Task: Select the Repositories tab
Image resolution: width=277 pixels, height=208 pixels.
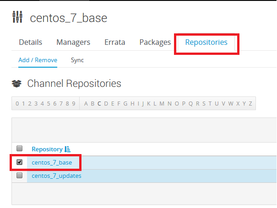Action: (206, 42)
